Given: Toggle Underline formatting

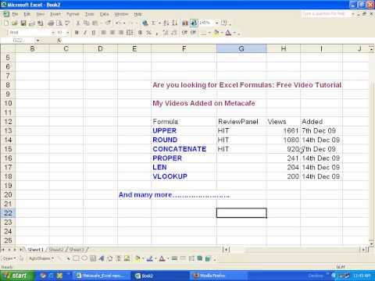Looking at the screenshot, I should 93,33.
